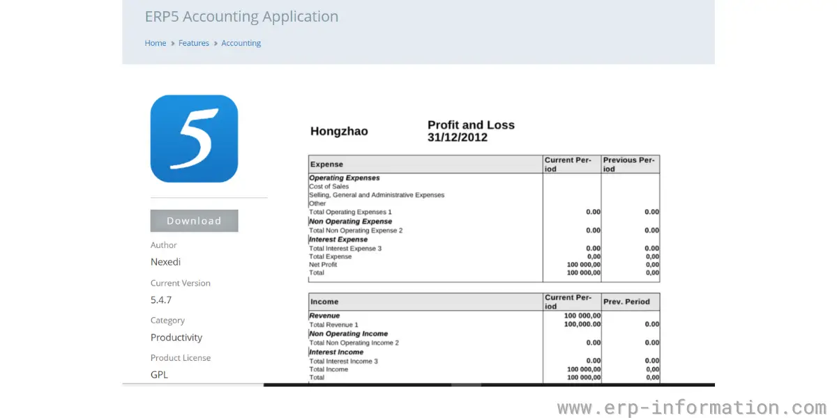This screenshot has width=837, height=418.
Task: Click the gray Download button
Action: (x=194, y=221)
